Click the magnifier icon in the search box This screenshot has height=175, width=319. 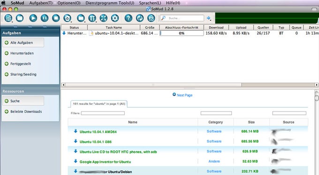pos(163,18)
